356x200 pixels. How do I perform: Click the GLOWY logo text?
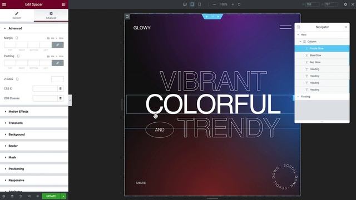tap(142, 28)
